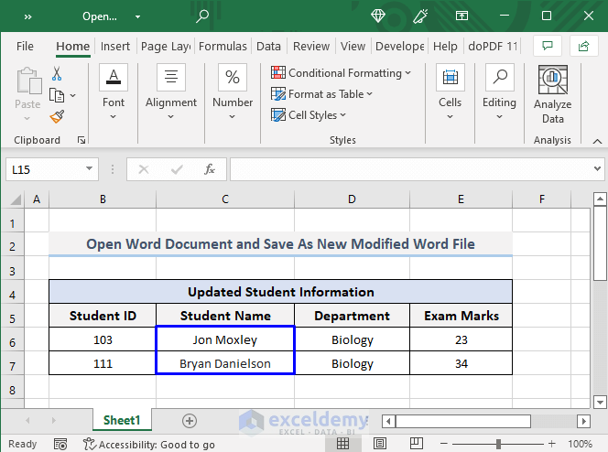Click the zoom slider handle
This screenshot has width=608, height=452.
(498, 445)
